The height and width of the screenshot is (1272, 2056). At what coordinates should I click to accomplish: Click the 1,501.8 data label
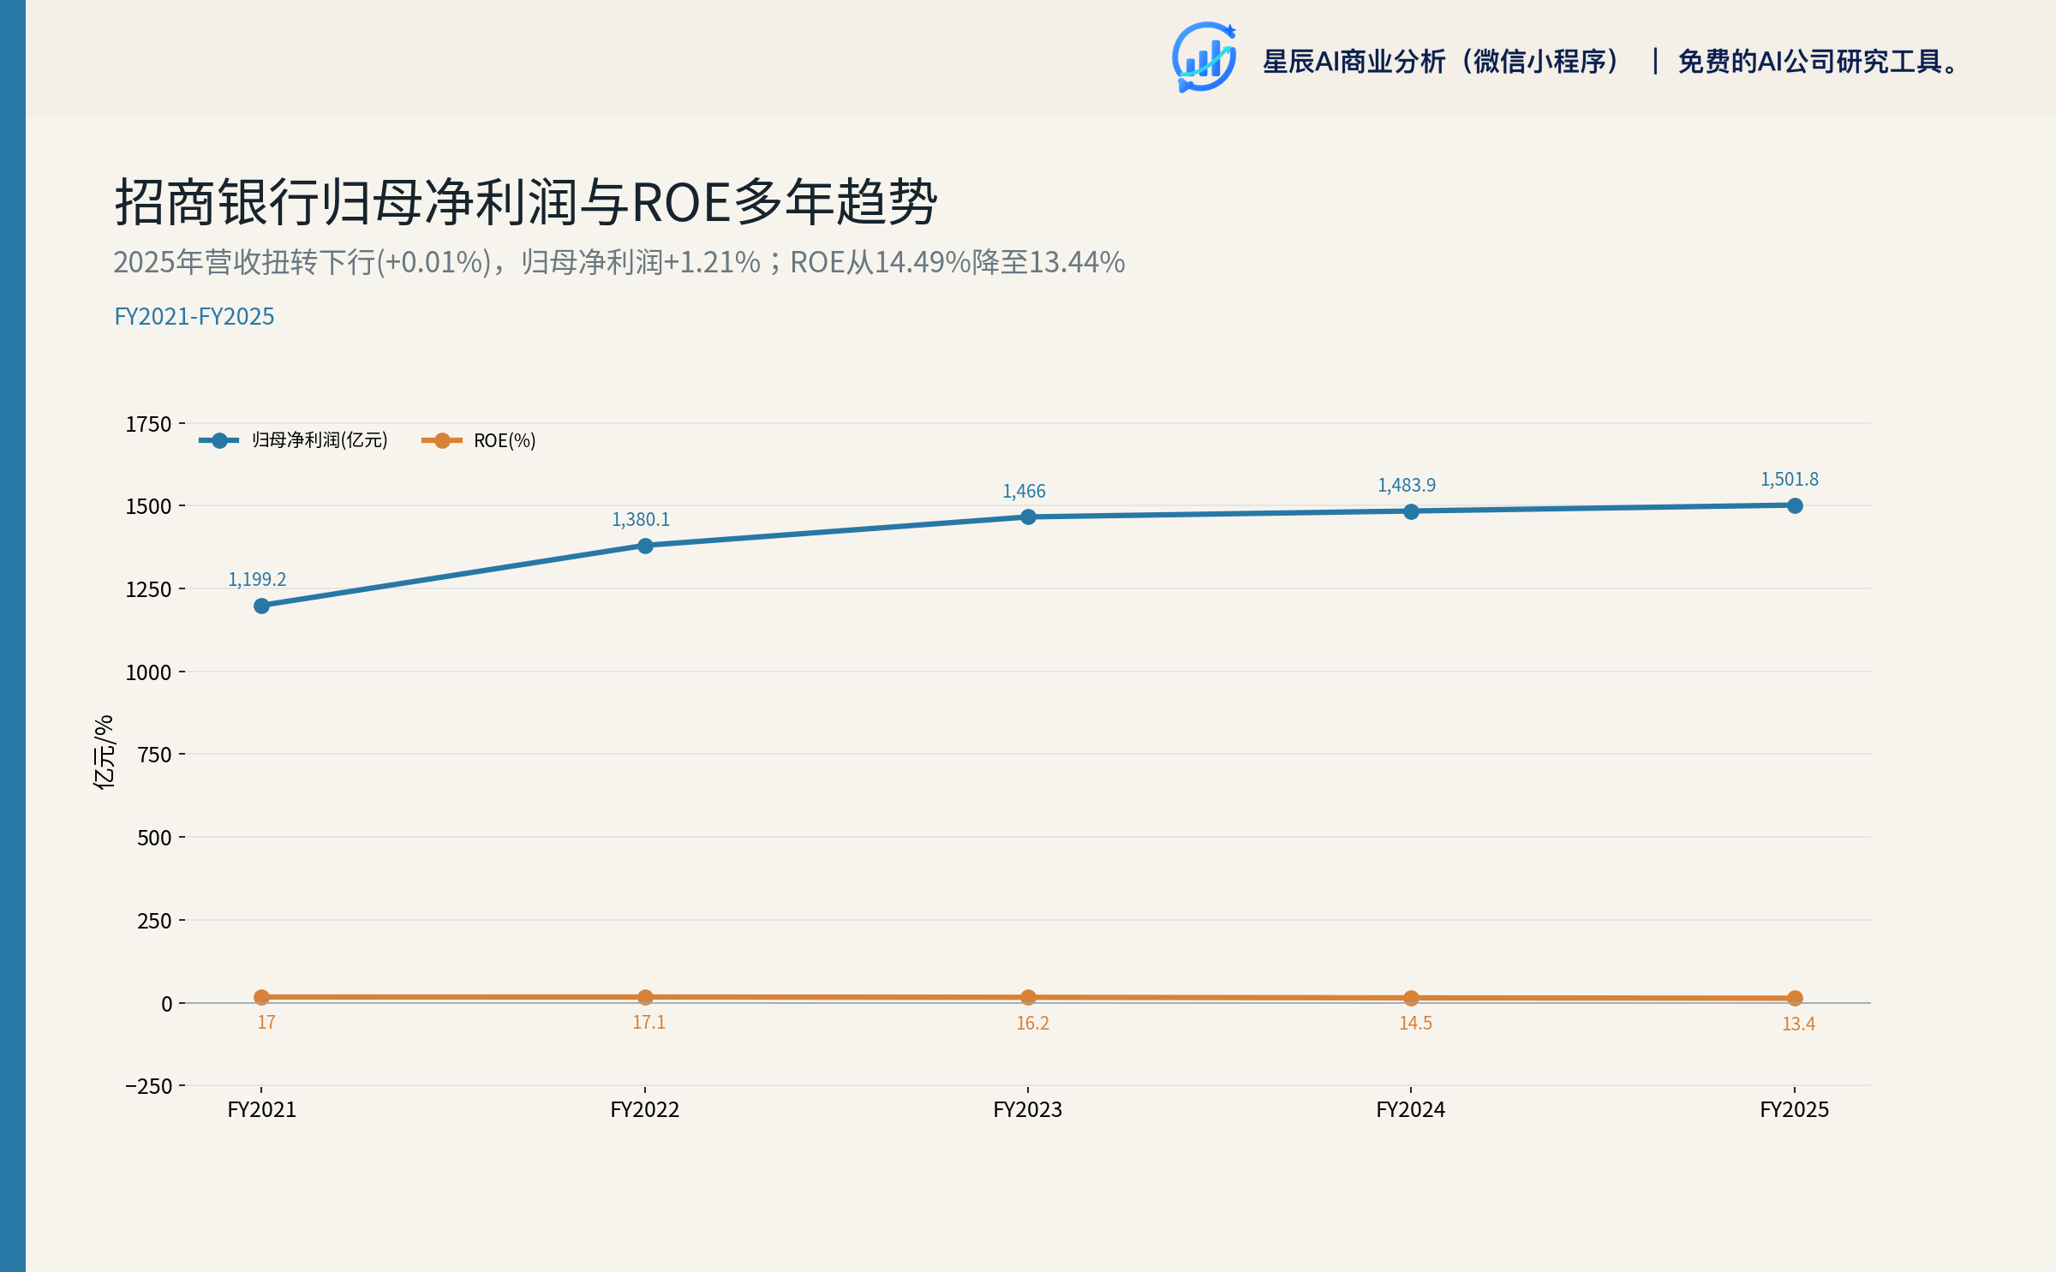pos(1790,480)
